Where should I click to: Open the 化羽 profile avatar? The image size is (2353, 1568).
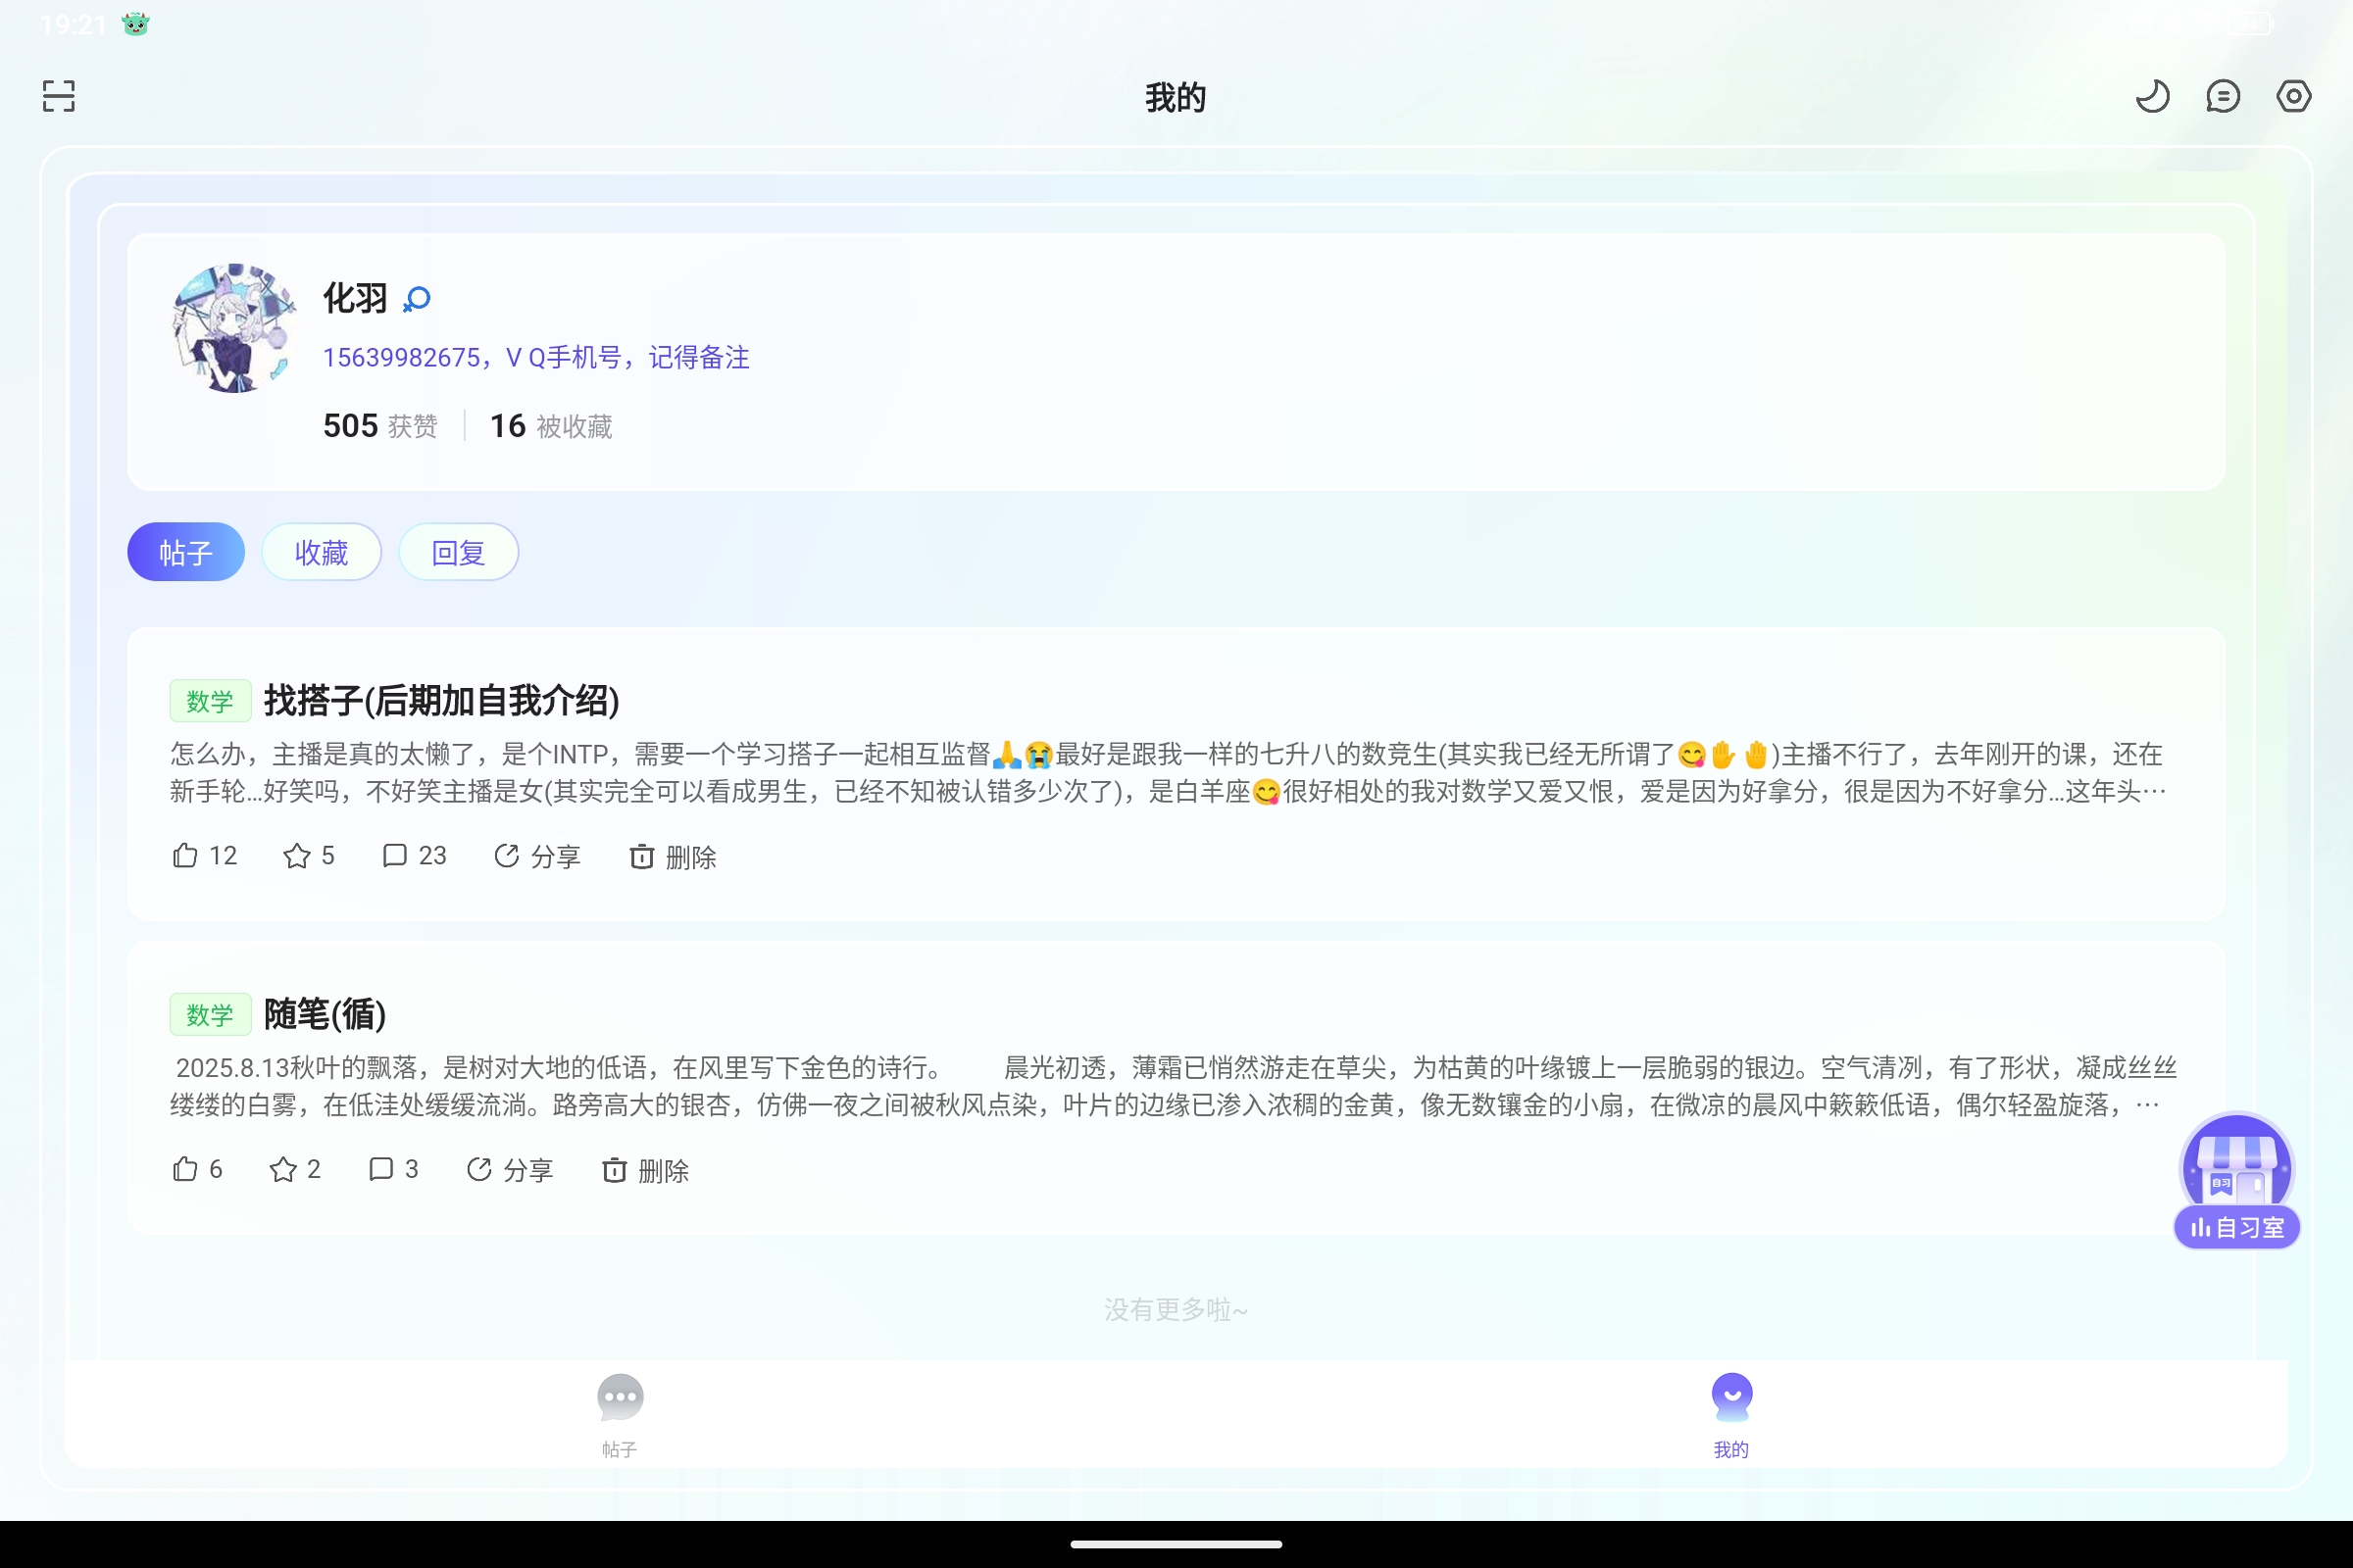[235, 328]
